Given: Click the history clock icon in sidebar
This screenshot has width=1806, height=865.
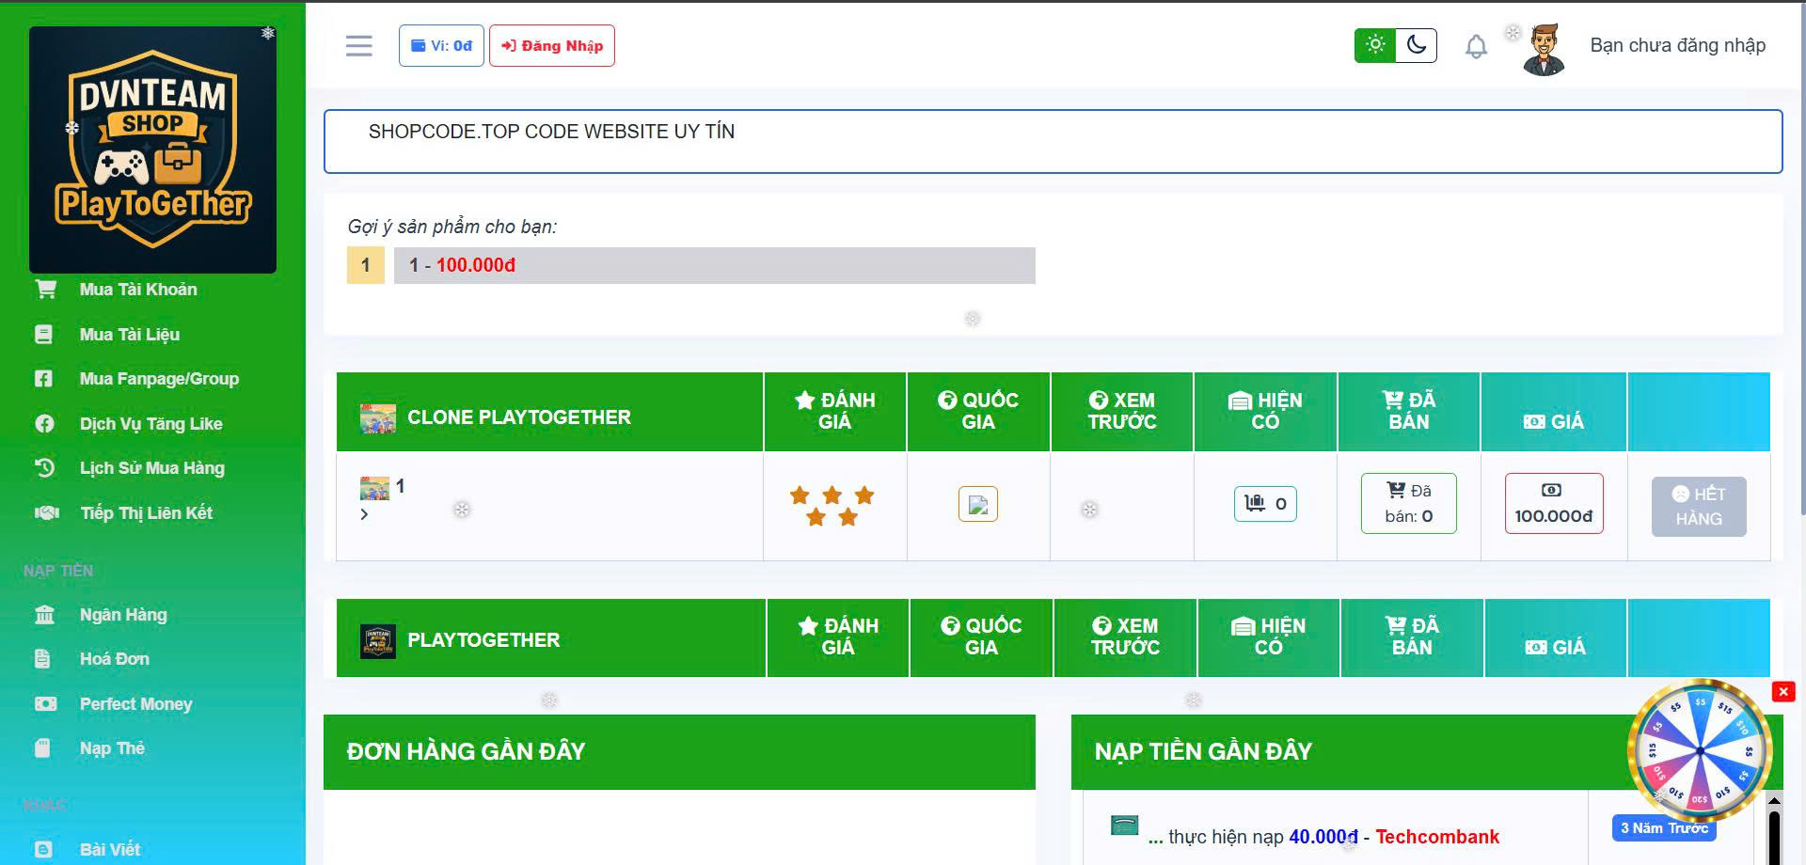Looking at the screenshot, I should (x=44, y=467).
